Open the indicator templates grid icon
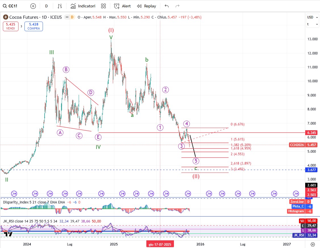The height and width of the screenshot is (248, 320). point(103,6)
